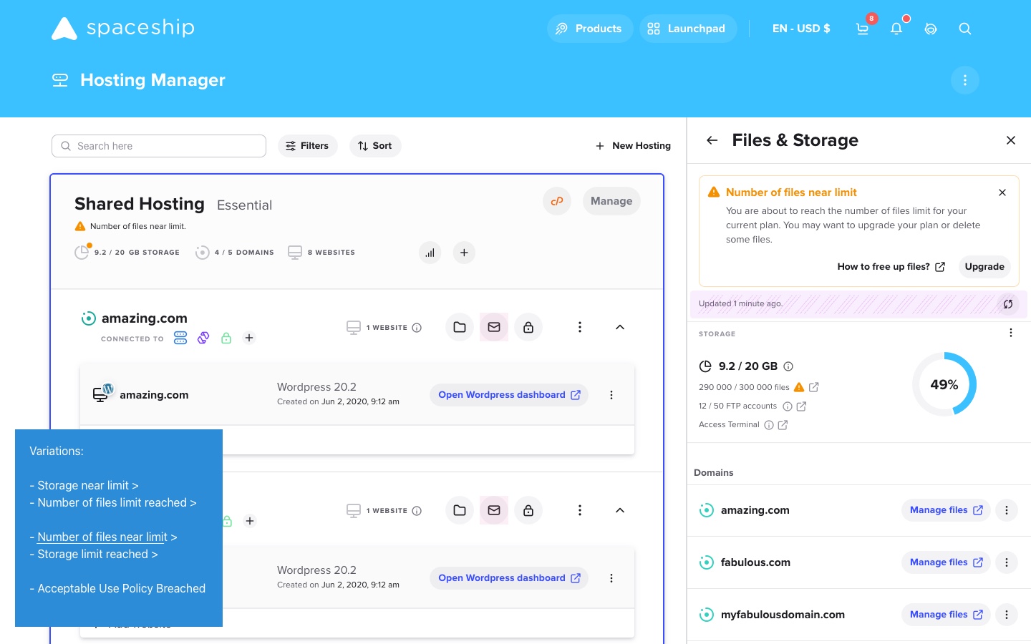The height and width of the screenshot is (644, 1031).
Task: Click the Upgrade button
Action: pyautogui.click(x=984, y=267)
